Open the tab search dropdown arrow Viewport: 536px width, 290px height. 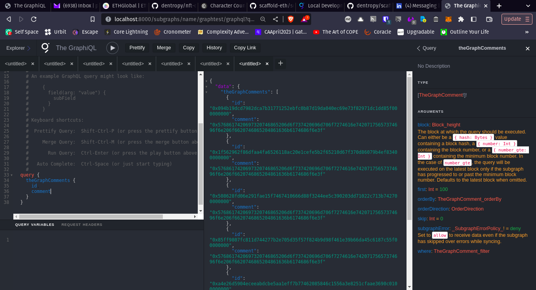coord(527,6)
